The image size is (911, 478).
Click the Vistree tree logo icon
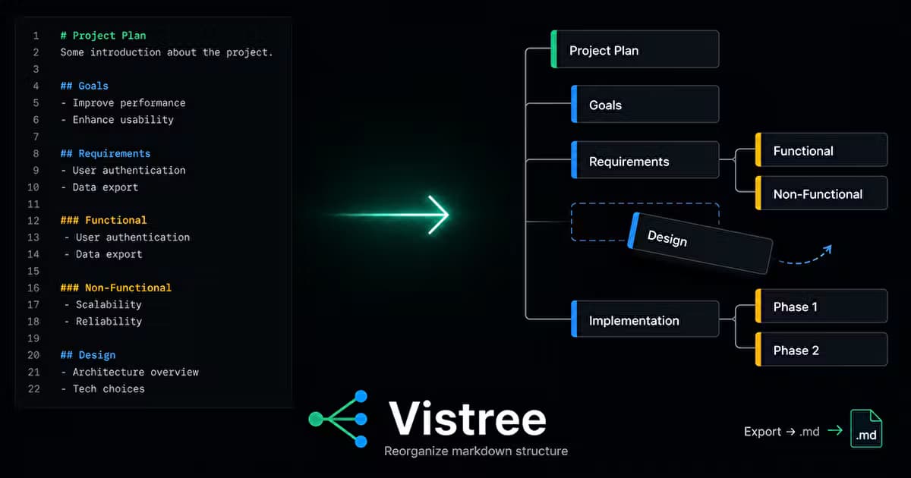[339, 418]
